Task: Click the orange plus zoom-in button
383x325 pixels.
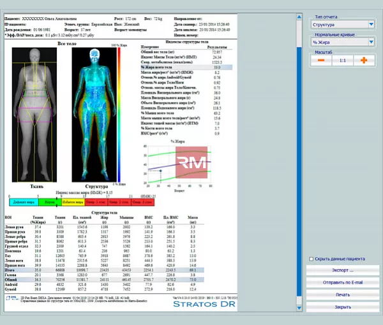Action: pyautogui.click(x=364, y=61)
